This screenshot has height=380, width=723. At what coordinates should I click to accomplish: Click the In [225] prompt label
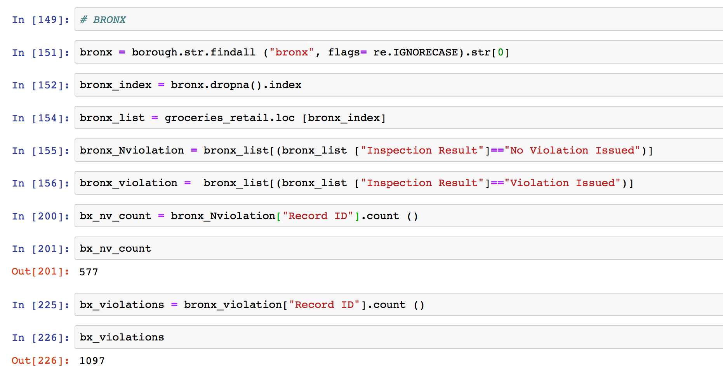point(40,305)
